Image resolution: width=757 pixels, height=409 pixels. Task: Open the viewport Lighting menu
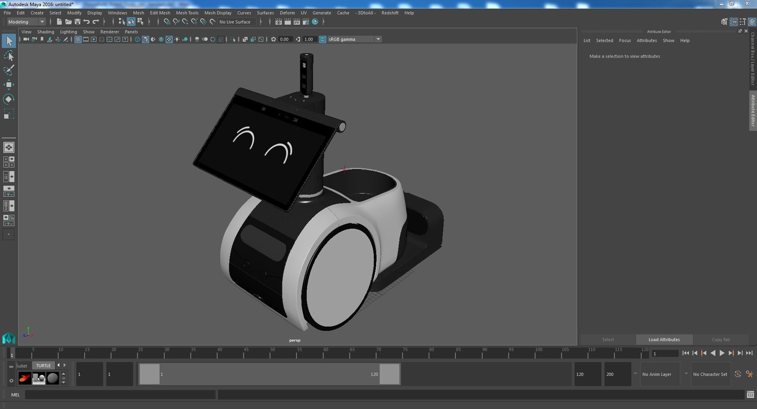(69, 32)
